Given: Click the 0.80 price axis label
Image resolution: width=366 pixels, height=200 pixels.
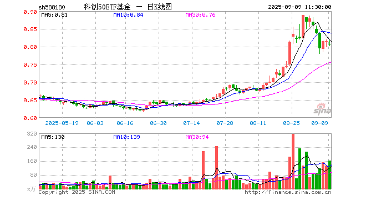Looking at the screenshot, I should (30, 47).
